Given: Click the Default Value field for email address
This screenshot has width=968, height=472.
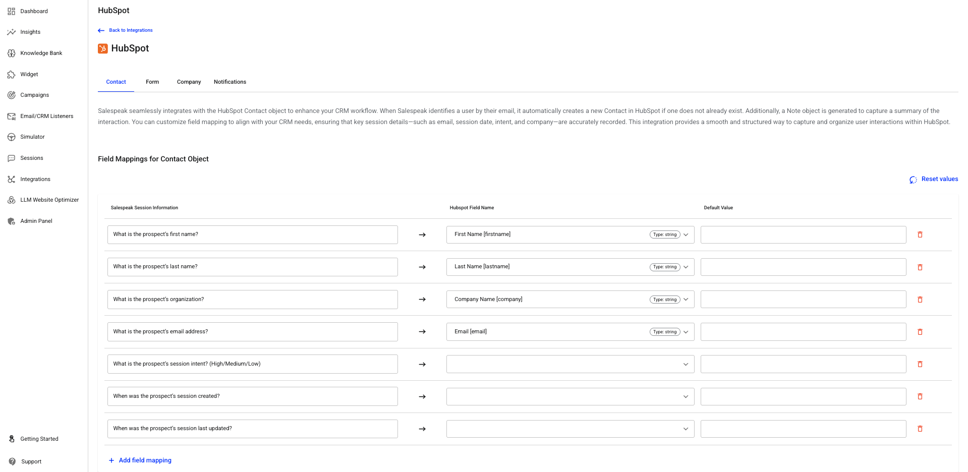Looking at the screenshot, I should pos(803,331).
